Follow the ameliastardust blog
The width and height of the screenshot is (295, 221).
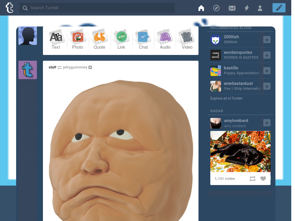[x=267, y=86]
